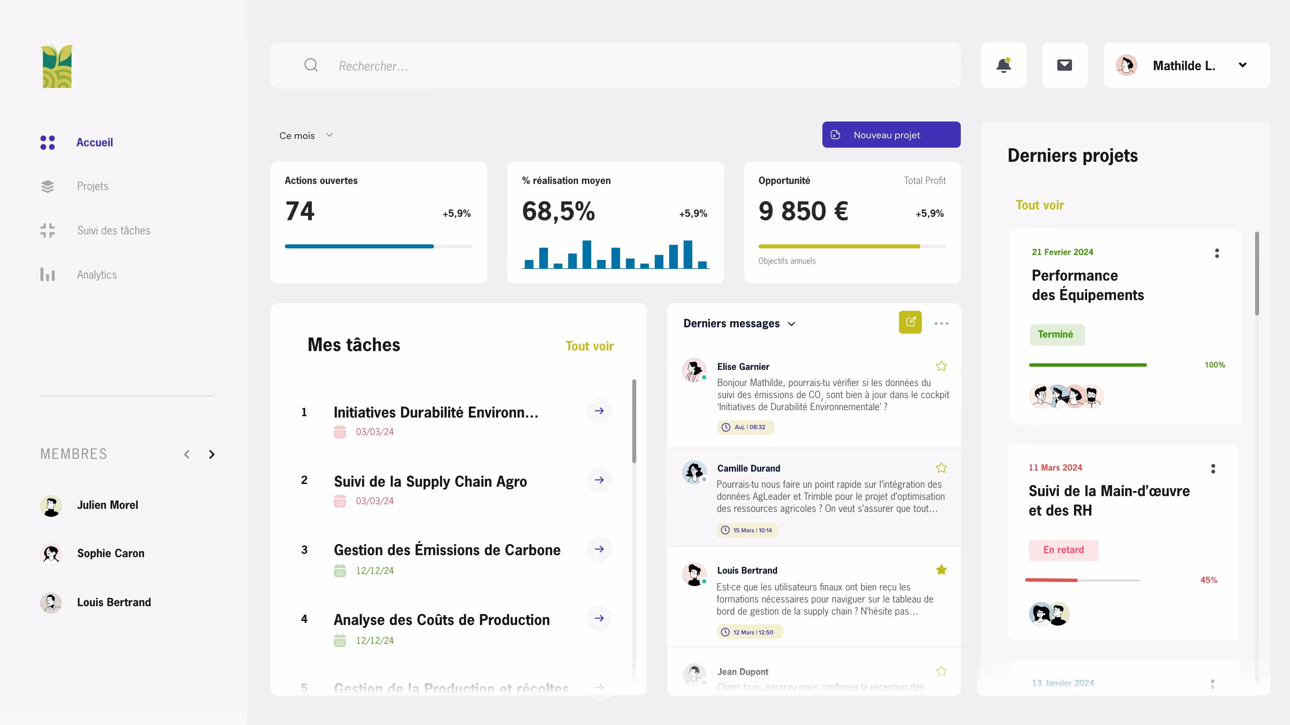Open the mail envelope icon
This screenshot has width=1290, height=725.
(x=1064, y=65)
